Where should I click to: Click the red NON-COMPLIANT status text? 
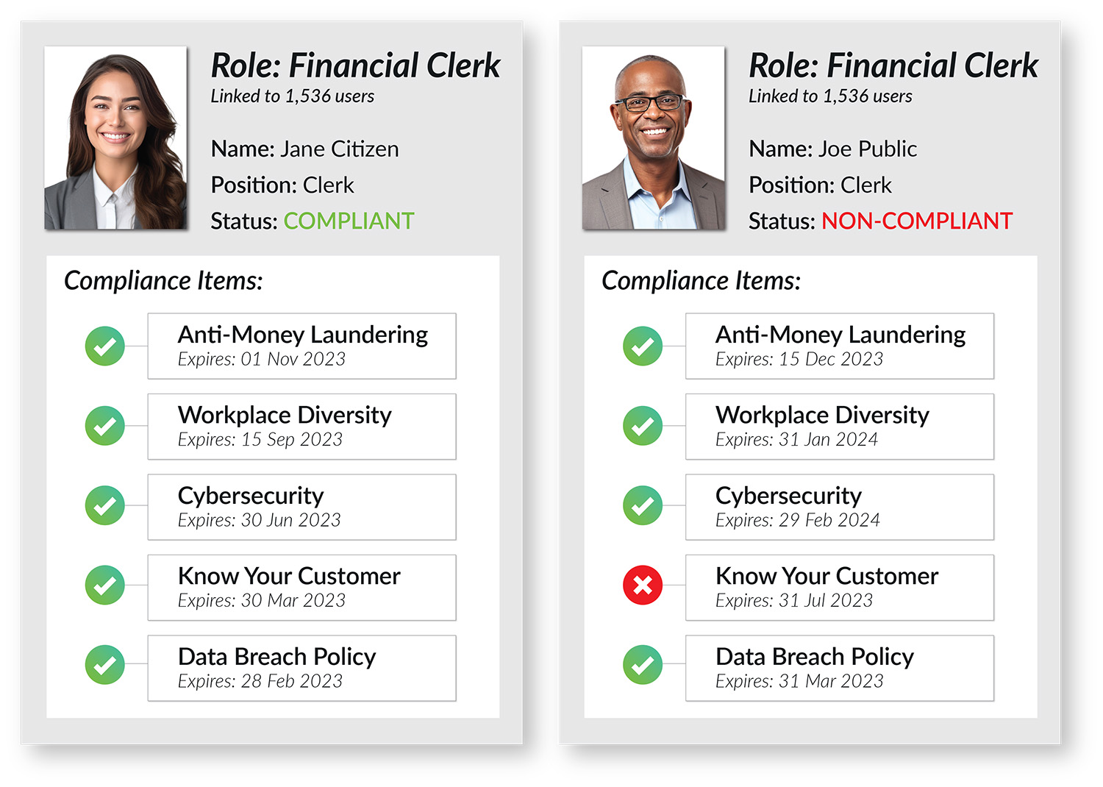(x=916, y=221)
